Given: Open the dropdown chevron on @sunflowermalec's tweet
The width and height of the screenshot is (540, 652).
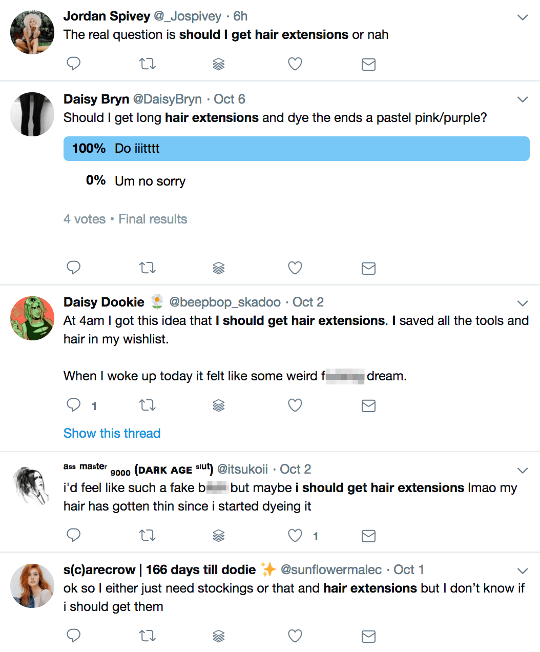Looking at the screenshot, I should coord(523,570).
